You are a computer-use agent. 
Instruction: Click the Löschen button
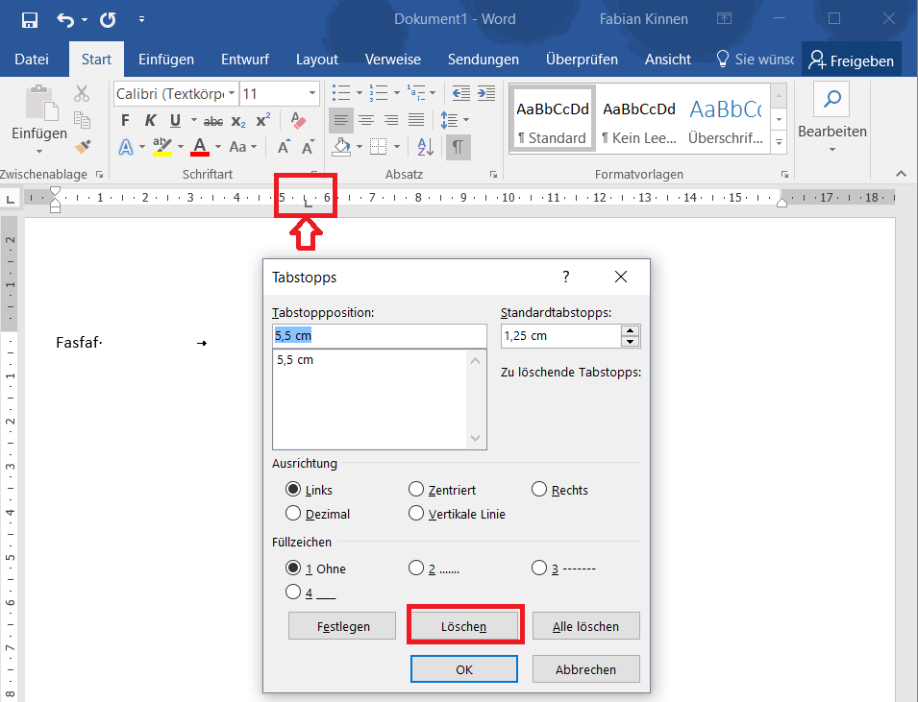(x=464, y=626)
